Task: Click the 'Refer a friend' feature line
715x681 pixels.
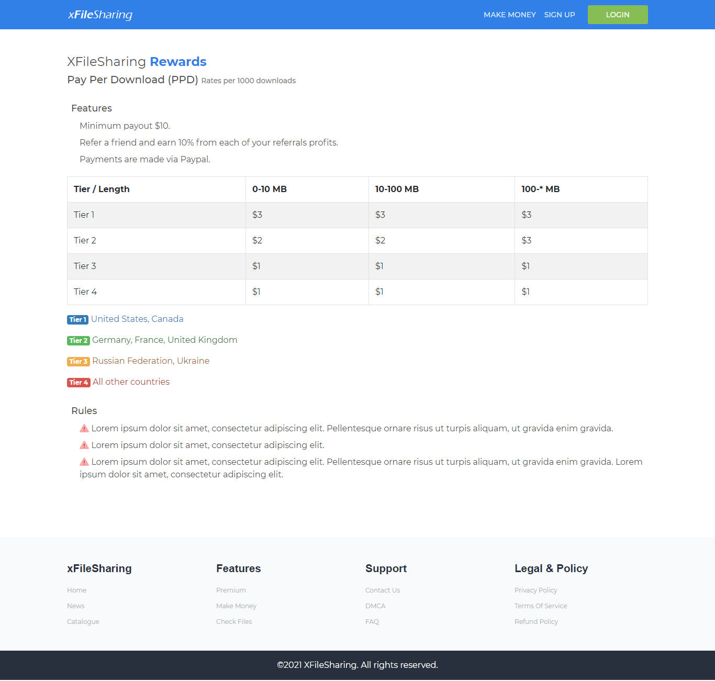Action: click(x=209, y=142)
